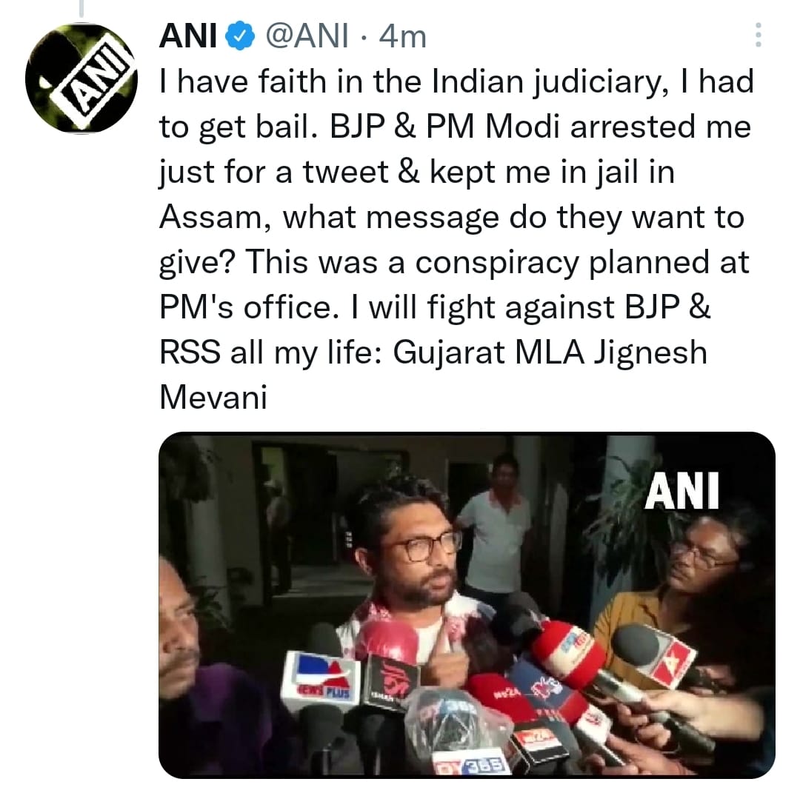Click the bold ANI display name
This screenshot has width=800, height=796.
coord(187,36)
